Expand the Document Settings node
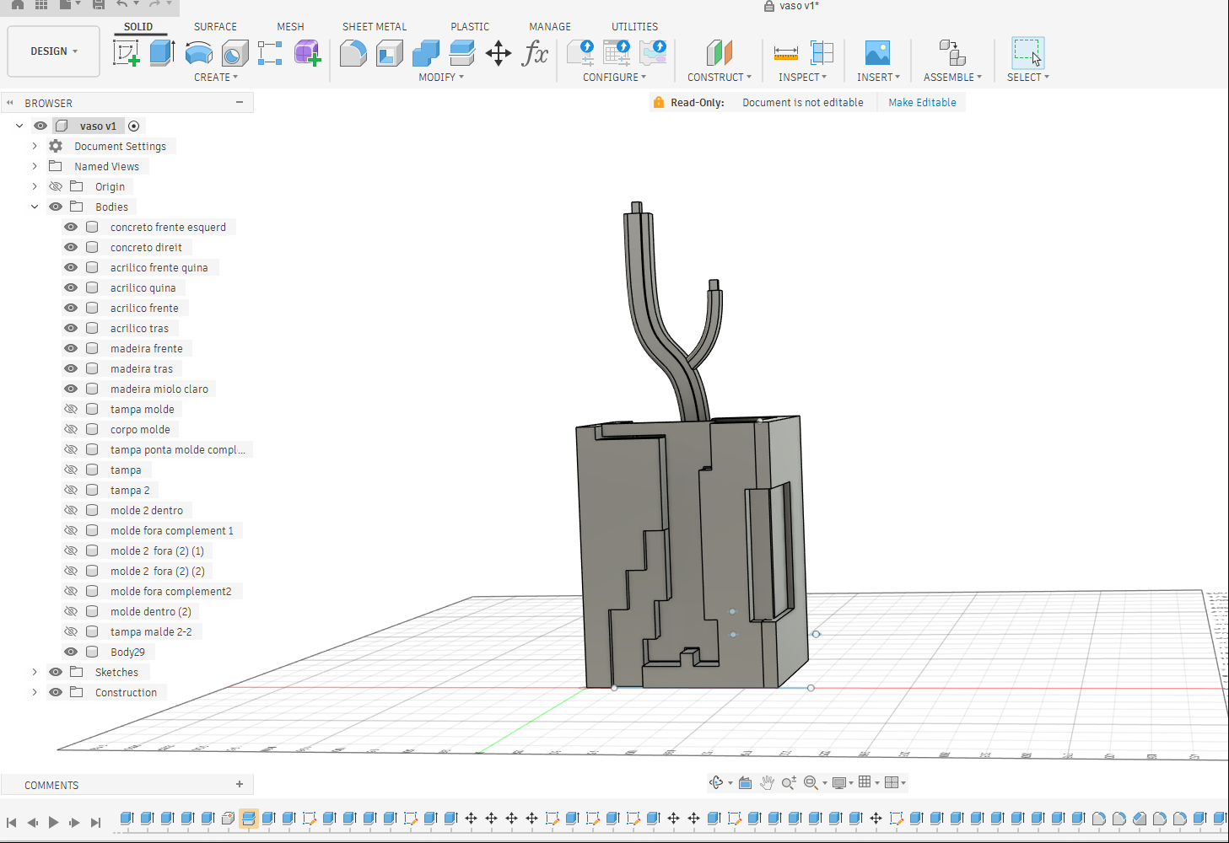 pyautogui.click(x=35, y=146)
